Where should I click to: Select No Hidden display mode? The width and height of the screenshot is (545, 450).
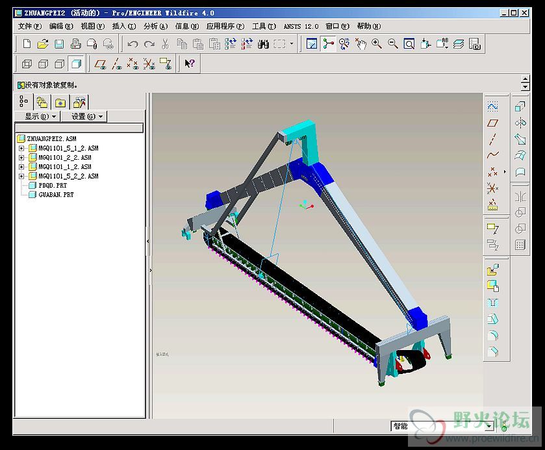tap(59, 64)
